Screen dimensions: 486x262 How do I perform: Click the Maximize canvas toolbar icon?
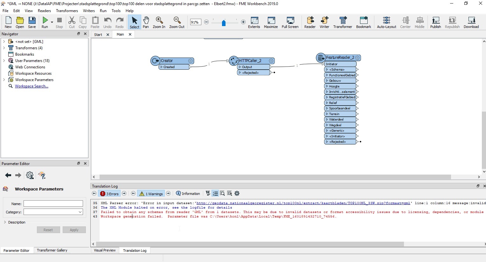(x=271, y=22)
